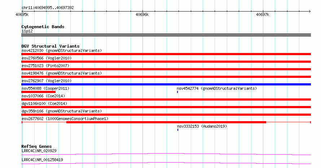
Task: Click the 40696k ruler label
Action: click(x=142, y=14)
